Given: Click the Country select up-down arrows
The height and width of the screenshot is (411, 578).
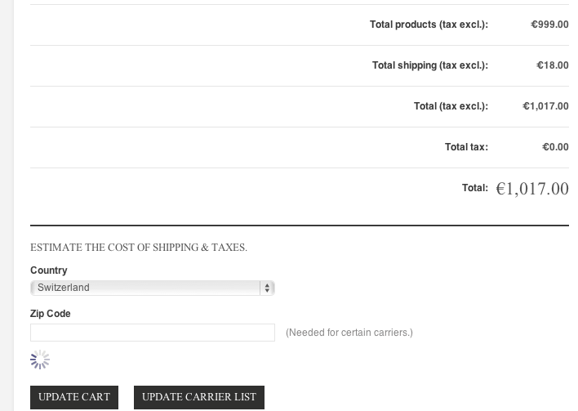Looking at the screenshot, I should (x=267, y=288).
